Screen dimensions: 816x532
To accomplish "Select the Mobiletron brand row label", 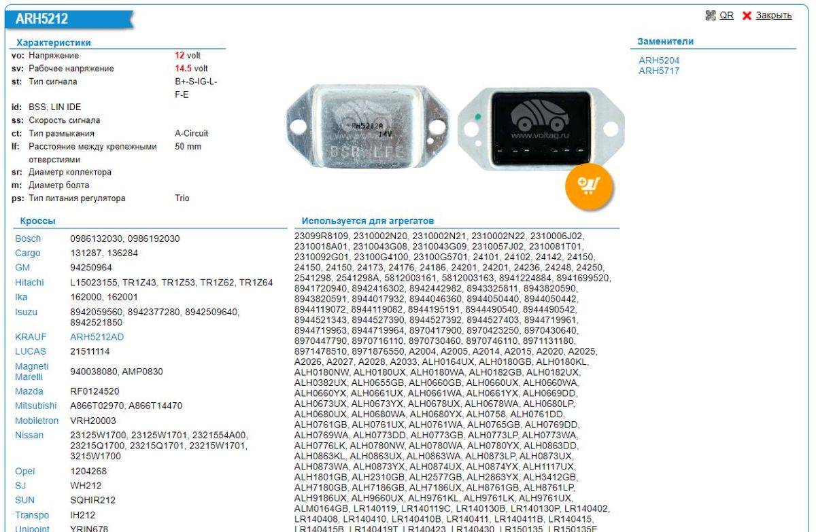I will pyautogui.click(x=37, y=421).
